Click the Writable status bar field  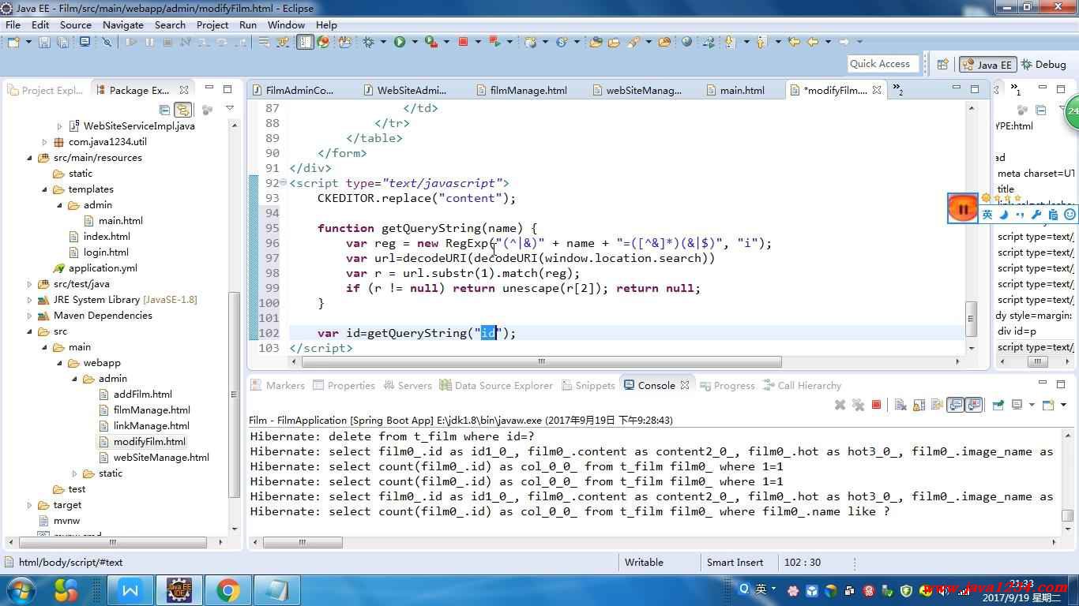644,563
